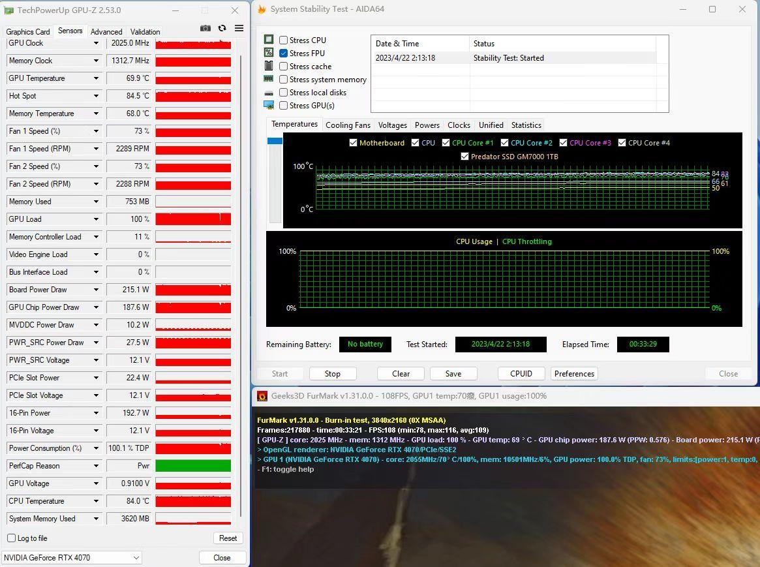Stop the AIDA64 stability test
This screenshot has width=760, height=567.
pos(333,374)
